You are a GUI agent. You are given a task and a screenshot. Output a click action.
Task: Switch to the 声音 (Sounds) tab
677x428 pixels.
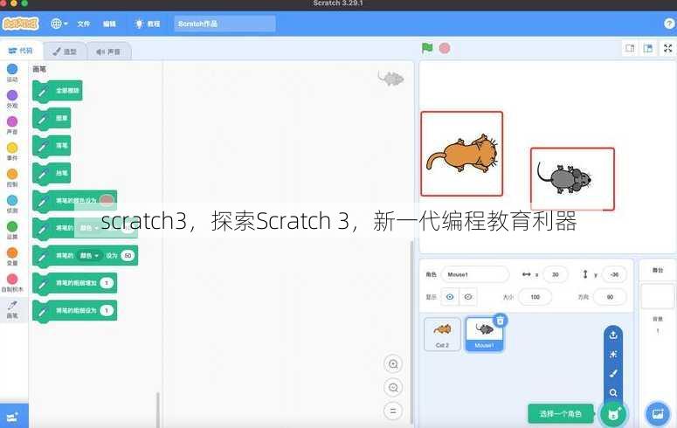[x=109, y=52]
